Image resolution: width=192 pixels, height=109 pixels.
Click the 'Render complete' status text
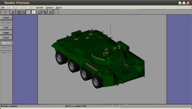pos(9,106)
